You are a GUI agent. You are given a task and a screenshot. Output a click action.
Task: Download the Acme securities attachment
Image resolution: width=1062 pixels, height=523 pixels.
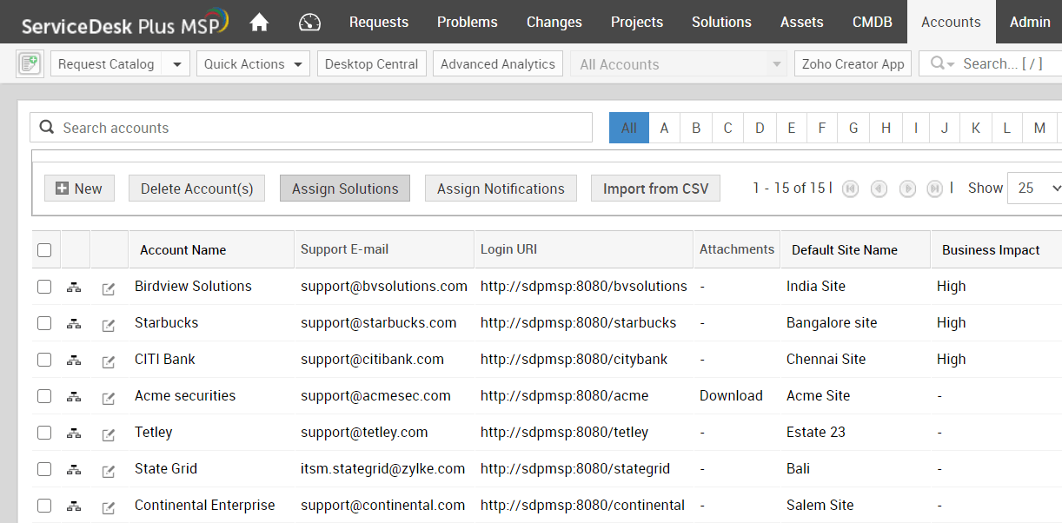pyautogui.click(x=731, y=396)
